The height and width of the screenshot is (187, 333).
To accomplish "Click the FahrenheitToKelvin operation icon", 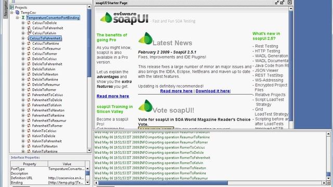I will [29, 105].
